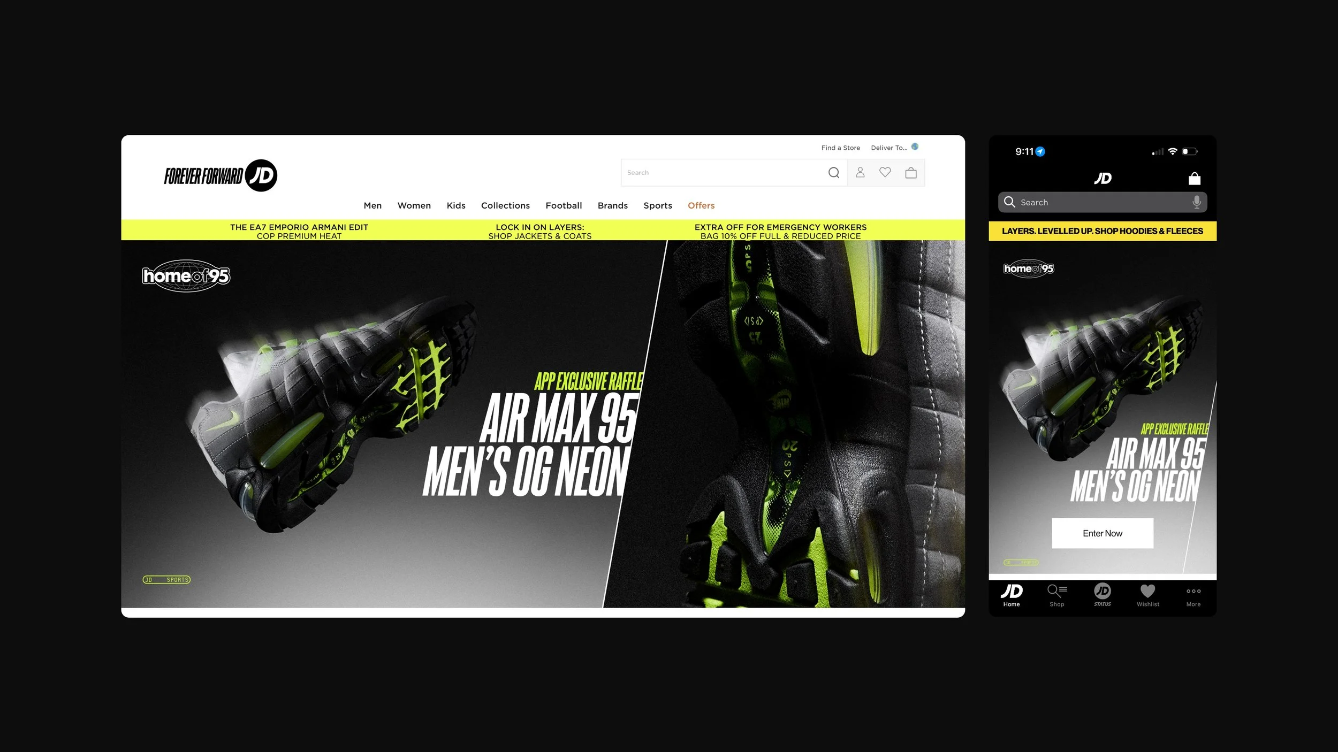Open the wishlist heart icon in desktop header
The image size is (1338, 752).
[885, 172]
